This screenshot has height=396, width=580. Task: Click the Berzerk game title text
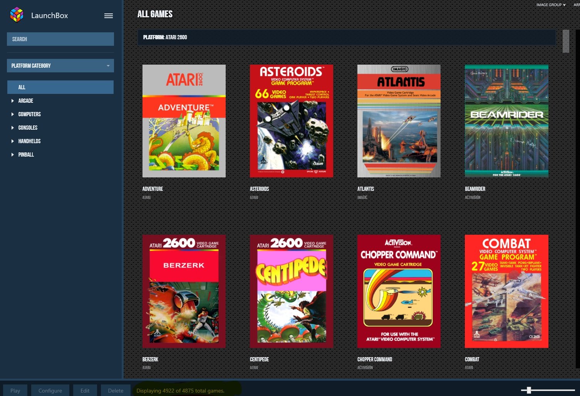150,359
